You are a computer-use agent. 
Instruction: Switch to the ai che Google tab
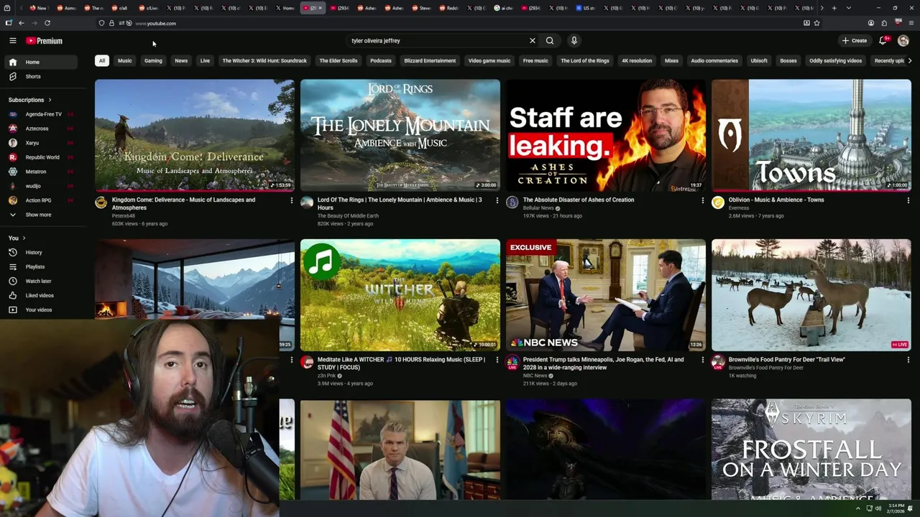pyautogui.click(x=504, y=8)
